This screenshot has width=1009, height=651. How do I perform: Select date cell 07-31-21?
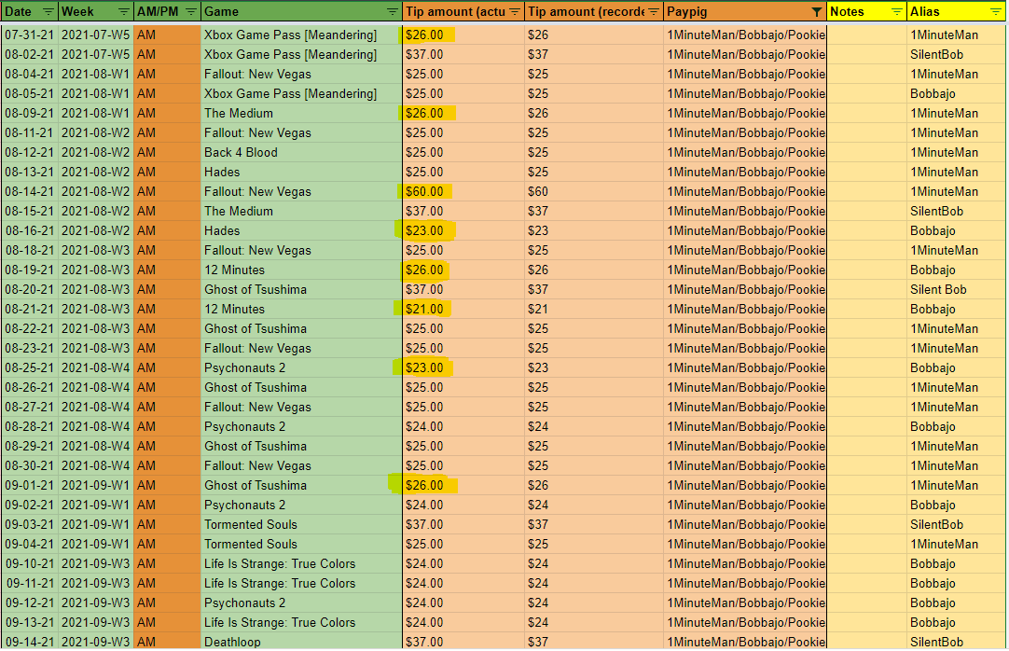click(30, 35)
